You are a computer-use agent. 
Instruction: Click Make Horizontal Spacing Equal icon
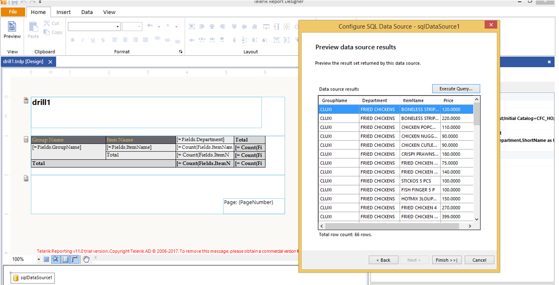192,40
